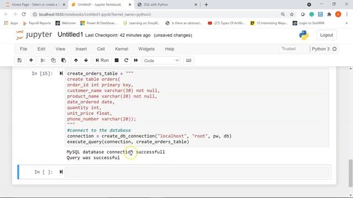Open the Apps bookmarks shortcut
The width and height of the screenshot is (353, 198).
tap(11, 23)
